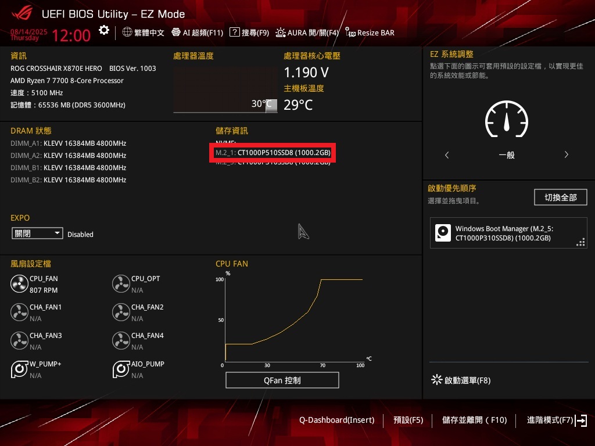Screen dimensions: 595x446
Task: Click the ROG CROSSHAIR X870E HERO model text
Action: pos(56,69)
